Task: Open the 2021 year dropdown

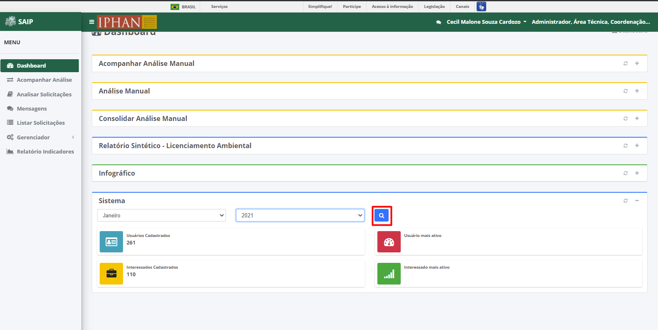Action: 300,215
